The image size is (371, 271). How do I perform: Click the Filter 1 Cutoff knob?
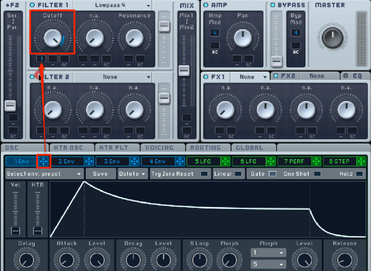[53, 38]
